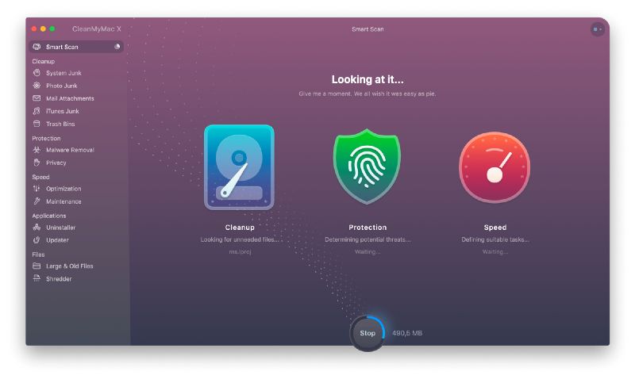Click the Trash Bins icon
The height and width of the screenshot is (379, 635).
[x=37, y=124]
